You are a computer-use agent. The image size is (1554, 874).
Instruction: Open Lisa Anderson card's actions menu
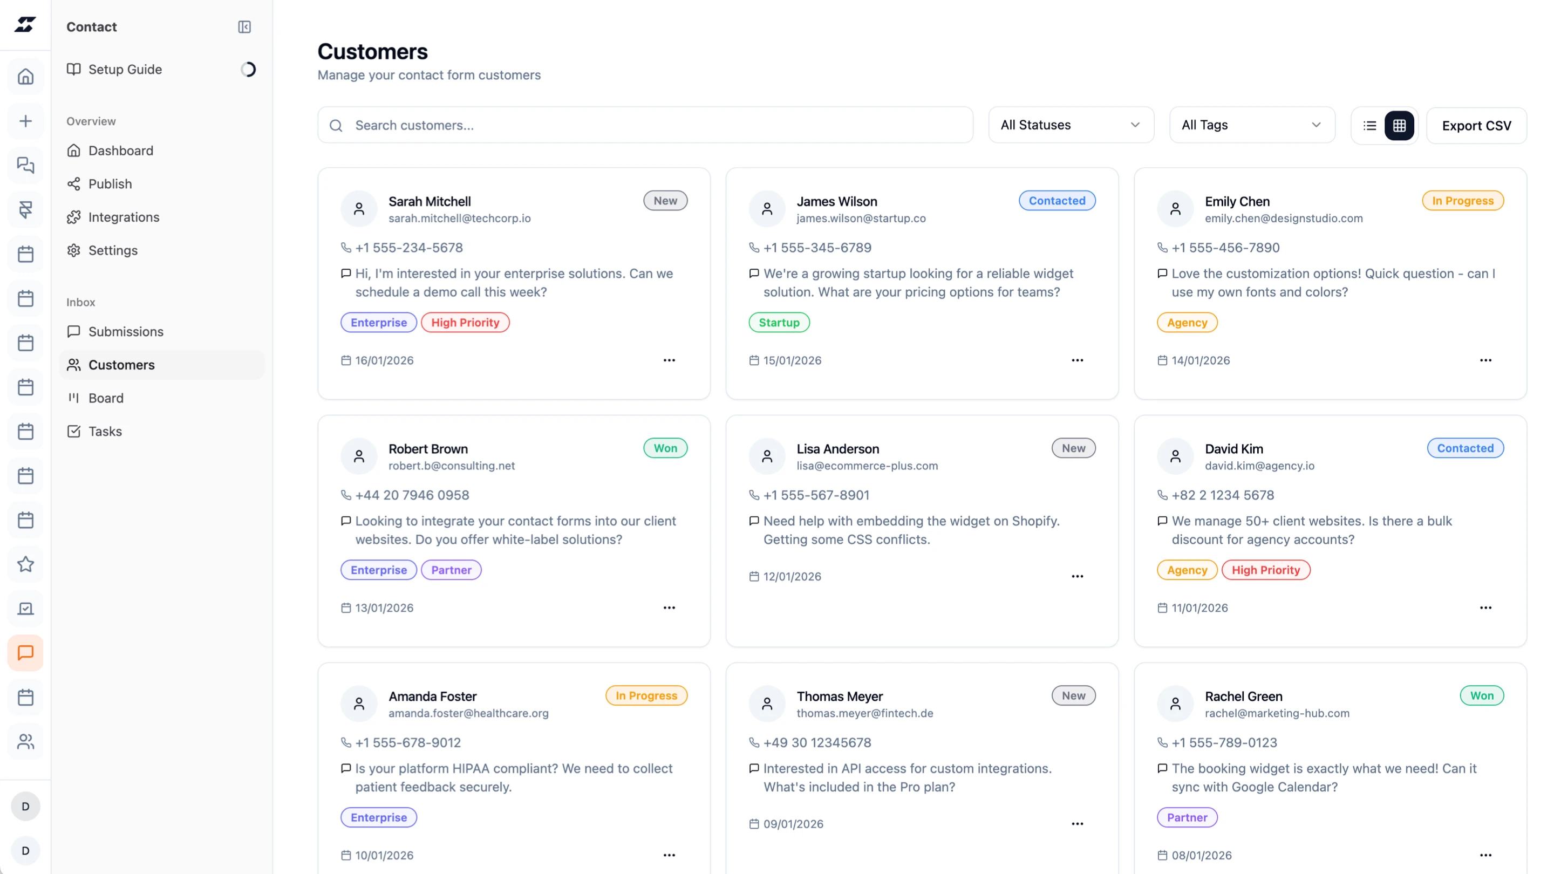pyautogui.click(x=1077, y=576)
